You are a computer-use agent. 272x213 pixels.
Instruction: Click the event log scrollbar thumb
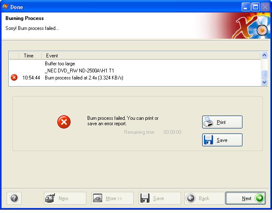click(x=264, y=74)
